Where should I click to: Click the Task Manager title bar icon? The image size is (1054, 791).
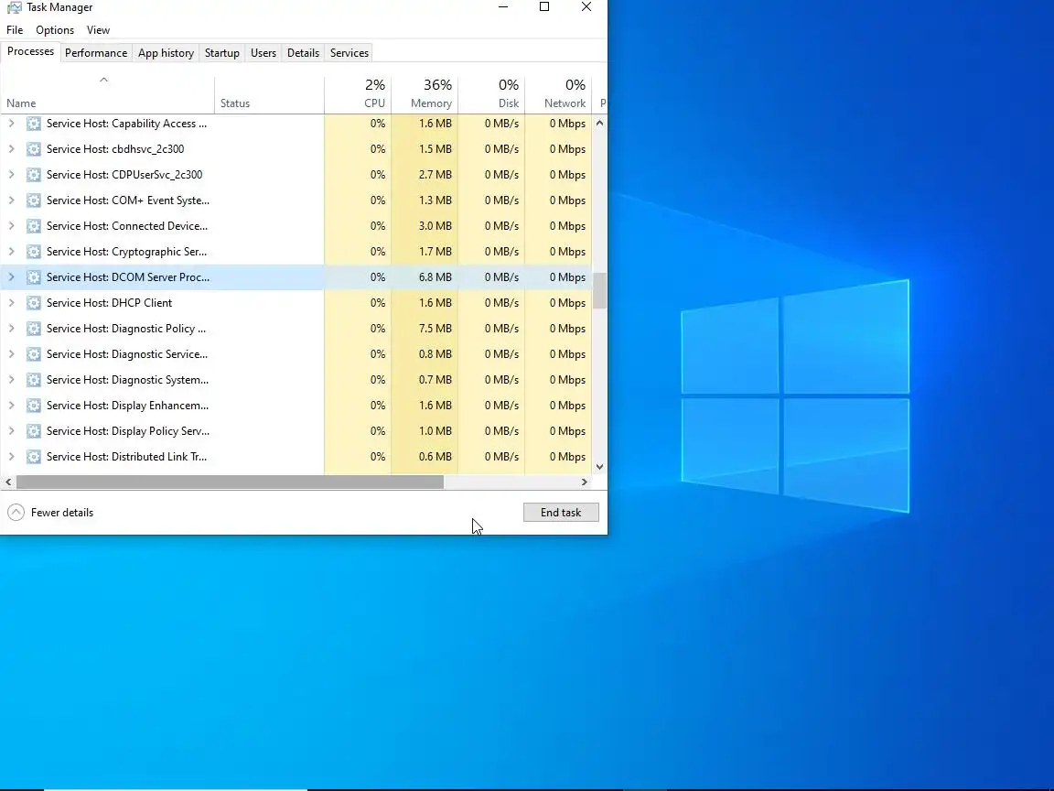[14, 7]
